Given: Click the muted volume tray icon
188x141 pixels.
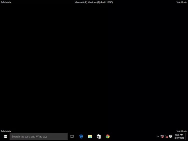Looking at the screenshot, I should 166,136.
